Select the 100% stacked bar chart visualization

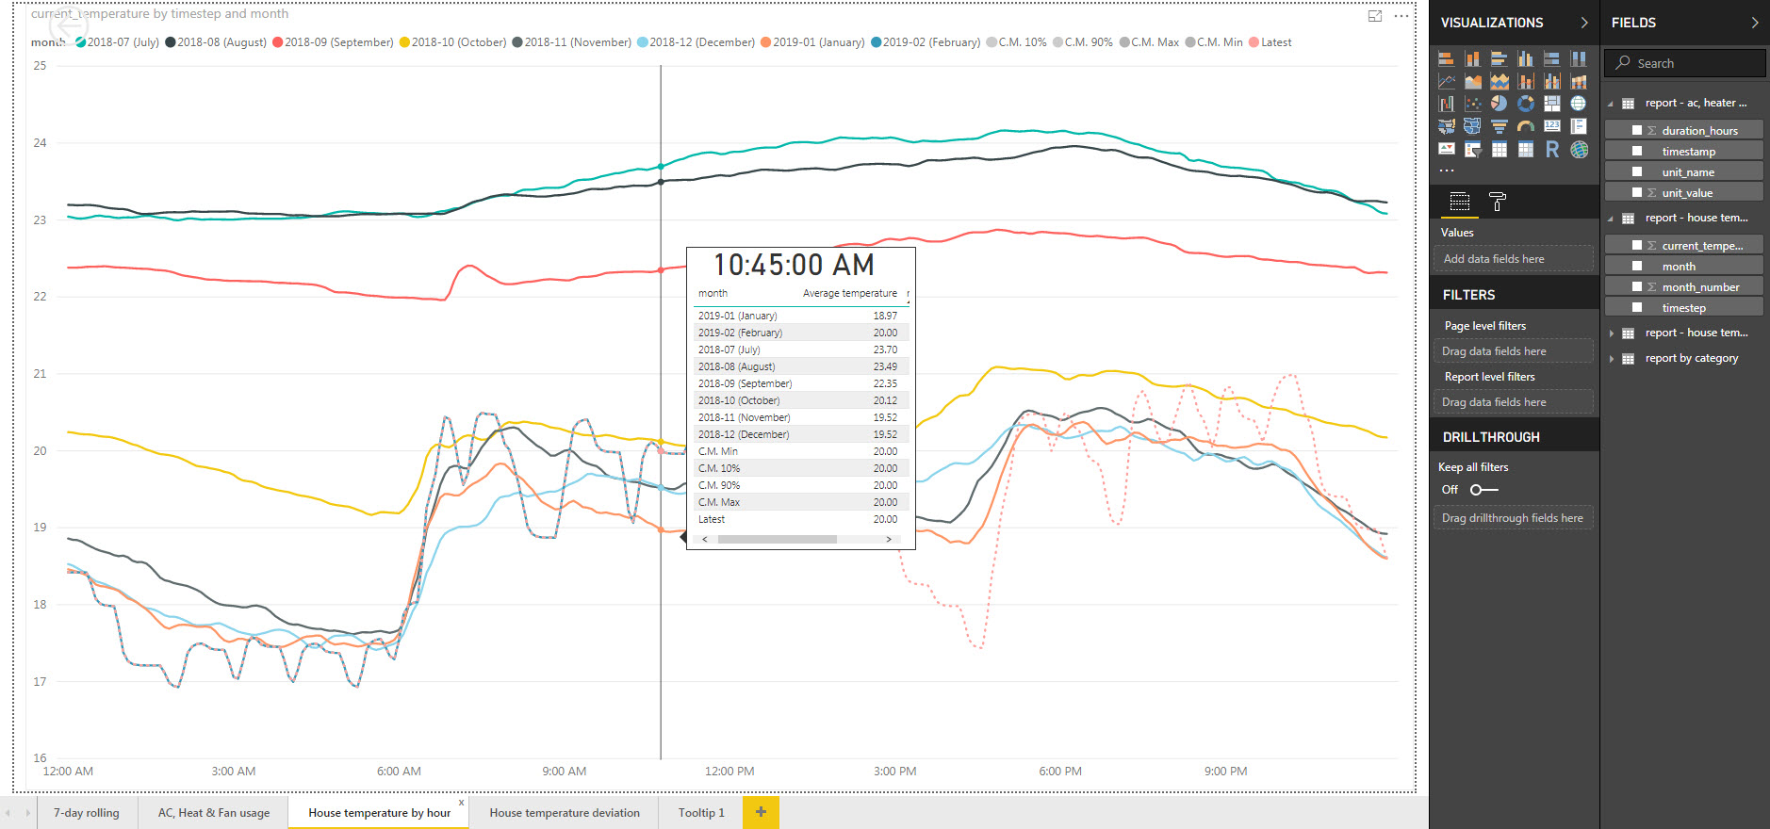[1551, 58]
